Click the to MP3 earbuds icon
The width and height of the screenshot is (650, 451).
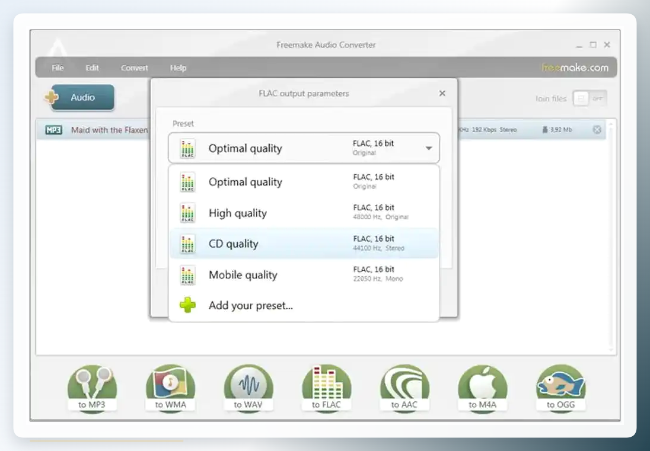coord(92,388)
